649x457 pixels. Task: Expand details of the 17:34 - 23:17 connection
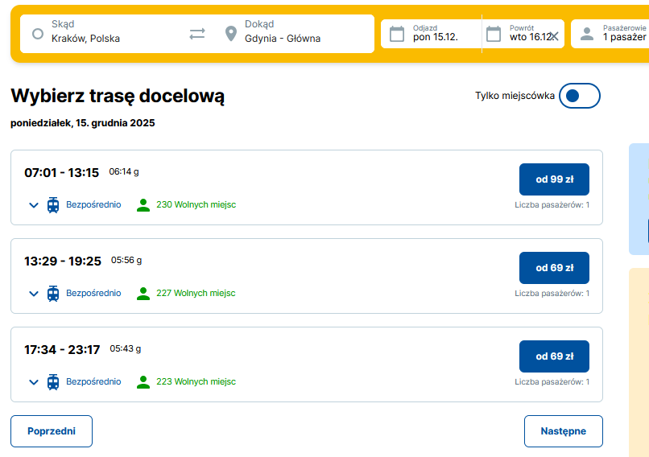click(x=34, y=382)
